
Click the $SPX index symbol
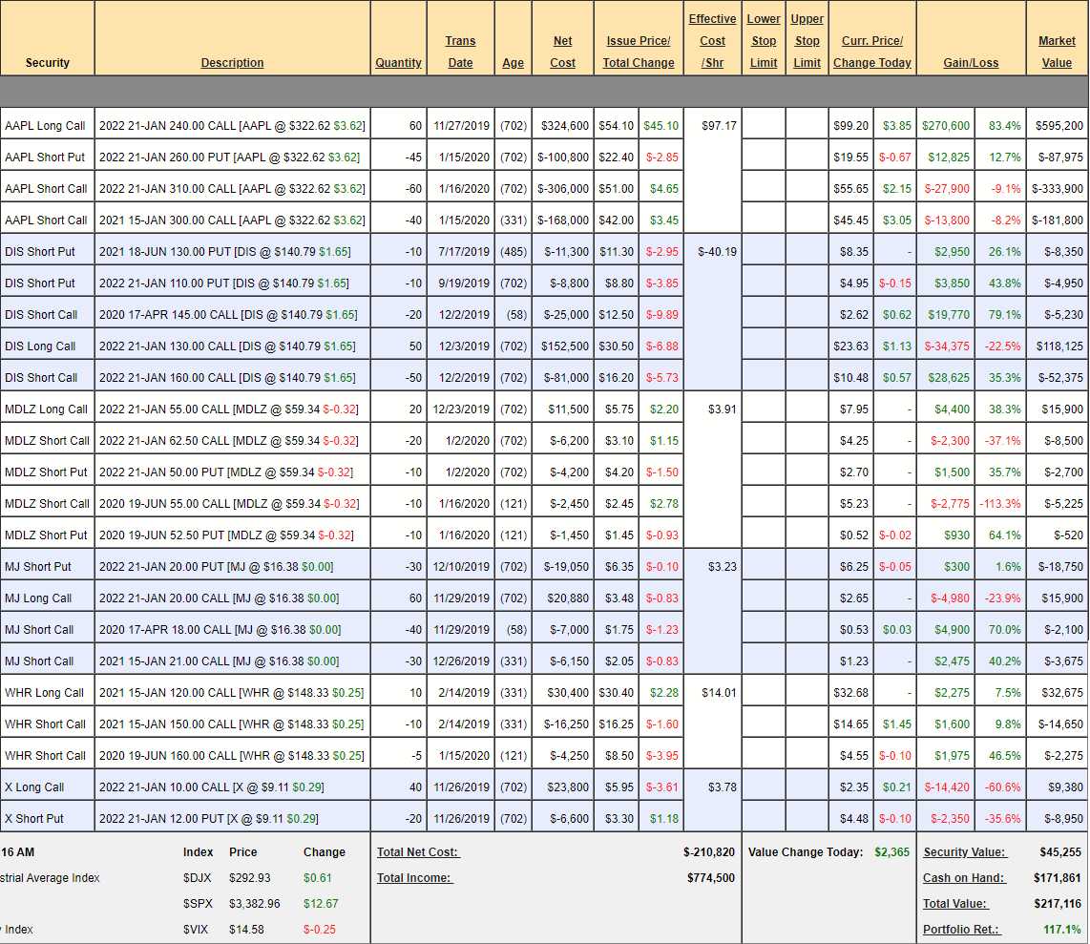tap(199, 904)
